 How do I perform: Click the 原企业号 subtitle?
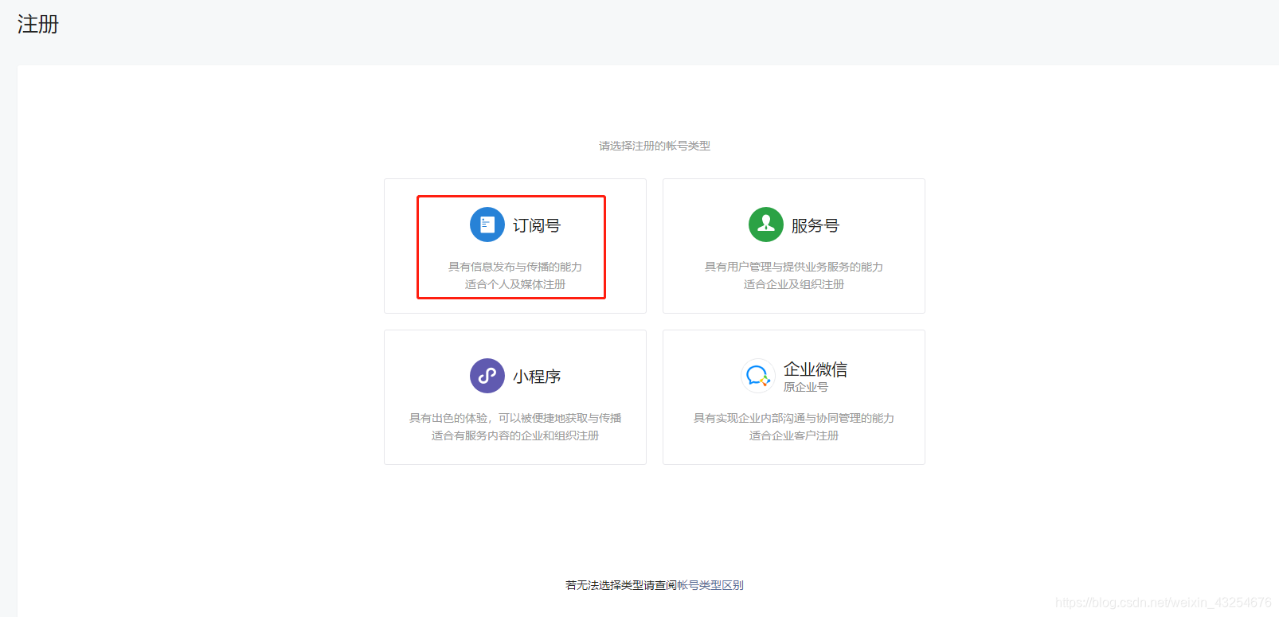tap(806, 387)
